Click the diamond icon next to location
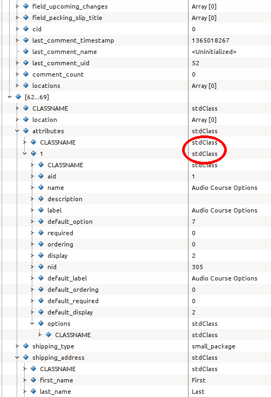This screenshot has width=271, height=397. [26, 120]
